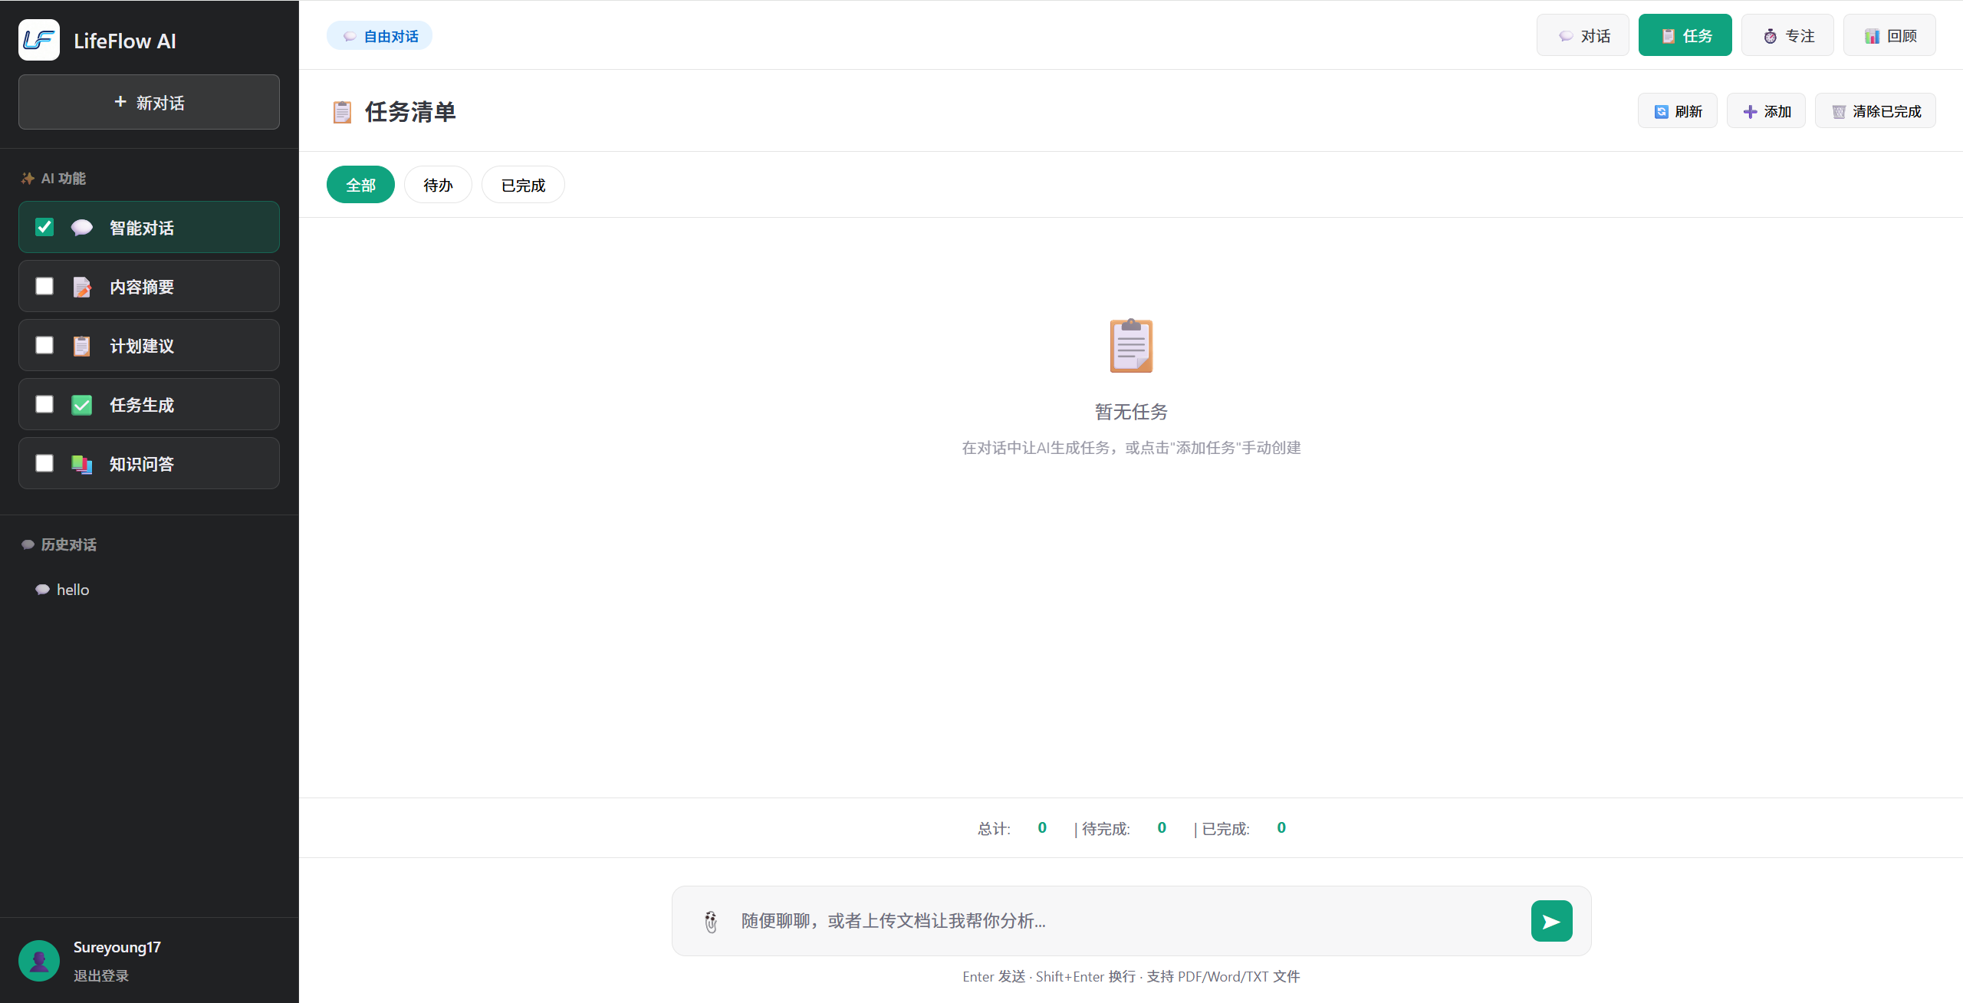
Task: Select the 已完成 filter tab
Action: [x=523, y=185]
